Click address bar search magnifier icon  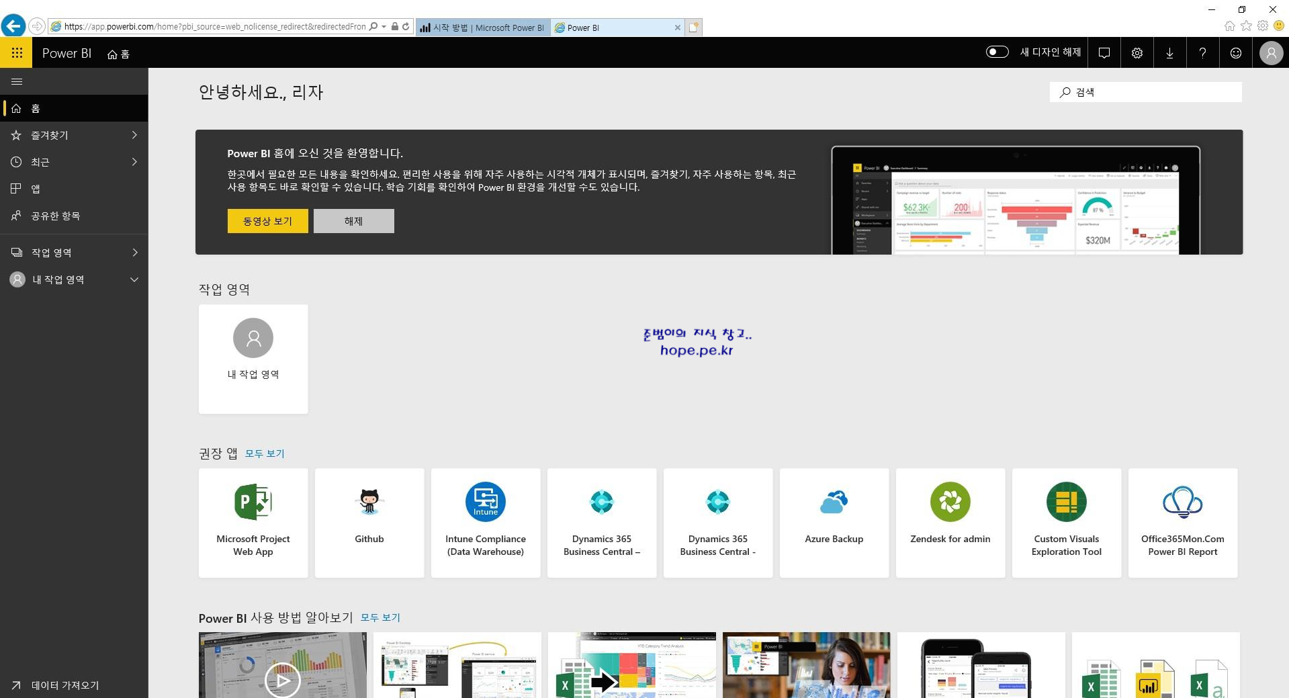point(373,27)
